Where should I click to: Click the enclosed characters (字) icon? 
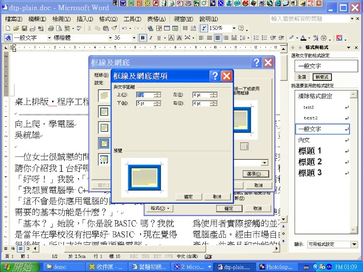(324, 38)
